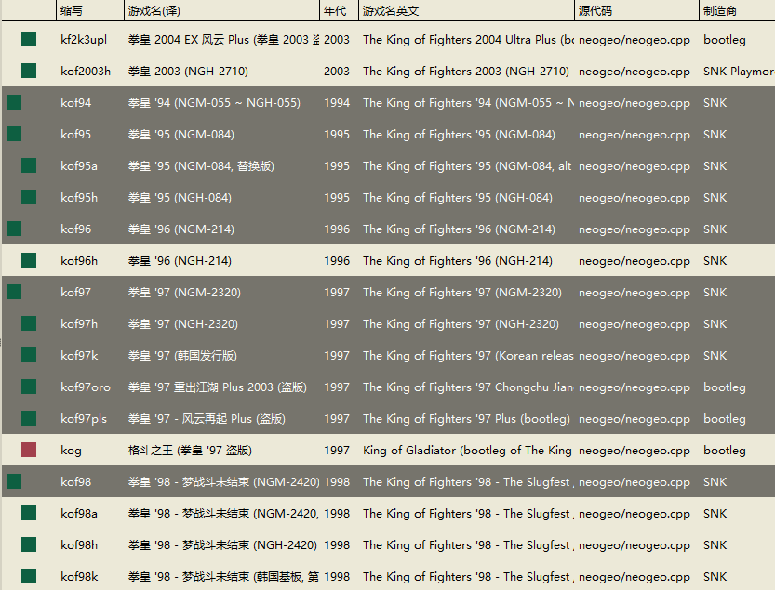Sort by the 游戏名英文 column header
This screenshot has height=590, width=775.
coord(467,10)
